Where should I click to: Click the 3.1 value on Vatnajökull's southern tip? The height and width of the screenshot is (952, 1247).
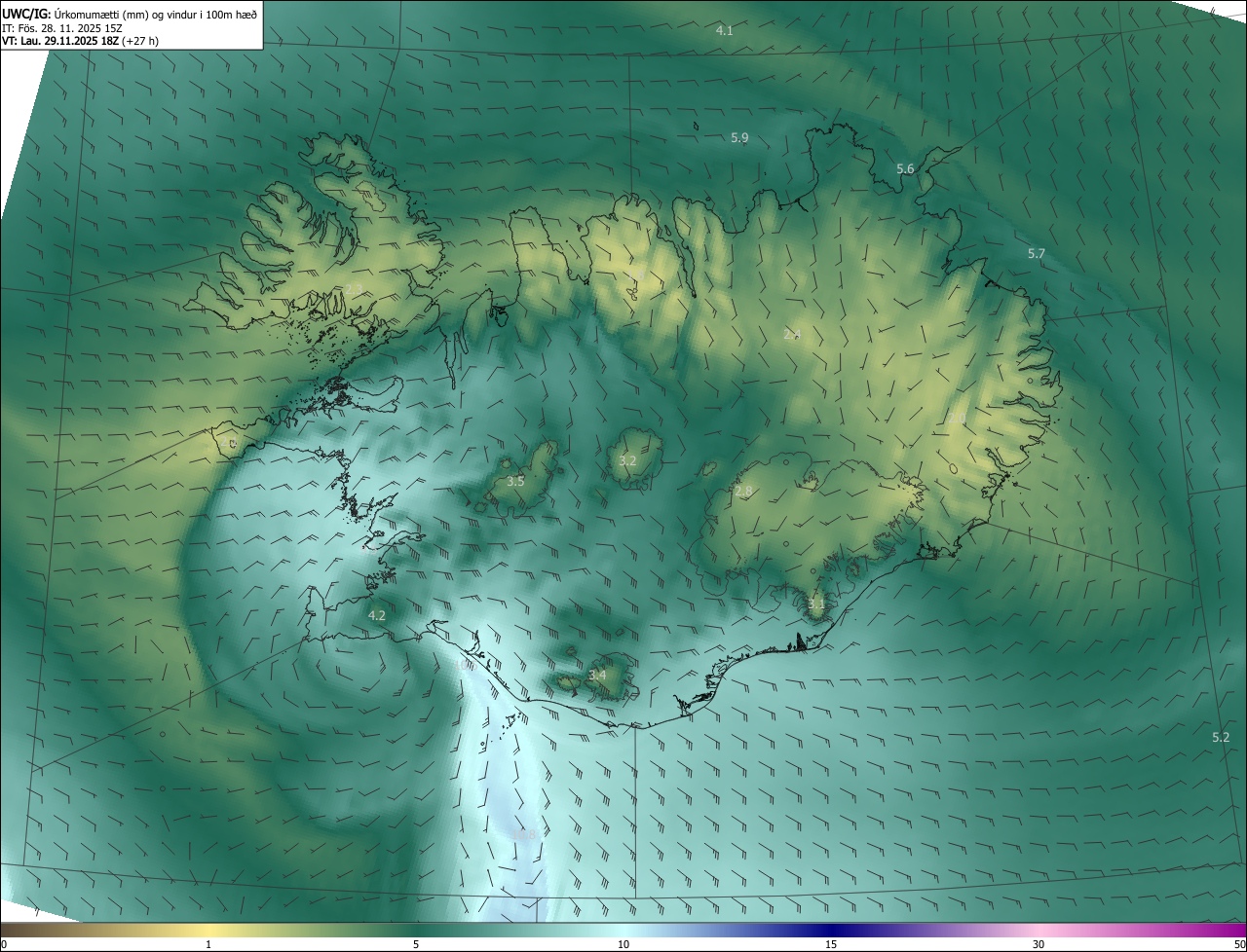pos(816,604)
